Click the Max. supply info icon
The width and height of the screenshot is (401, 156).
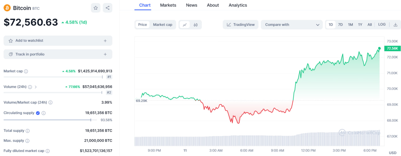27,141
